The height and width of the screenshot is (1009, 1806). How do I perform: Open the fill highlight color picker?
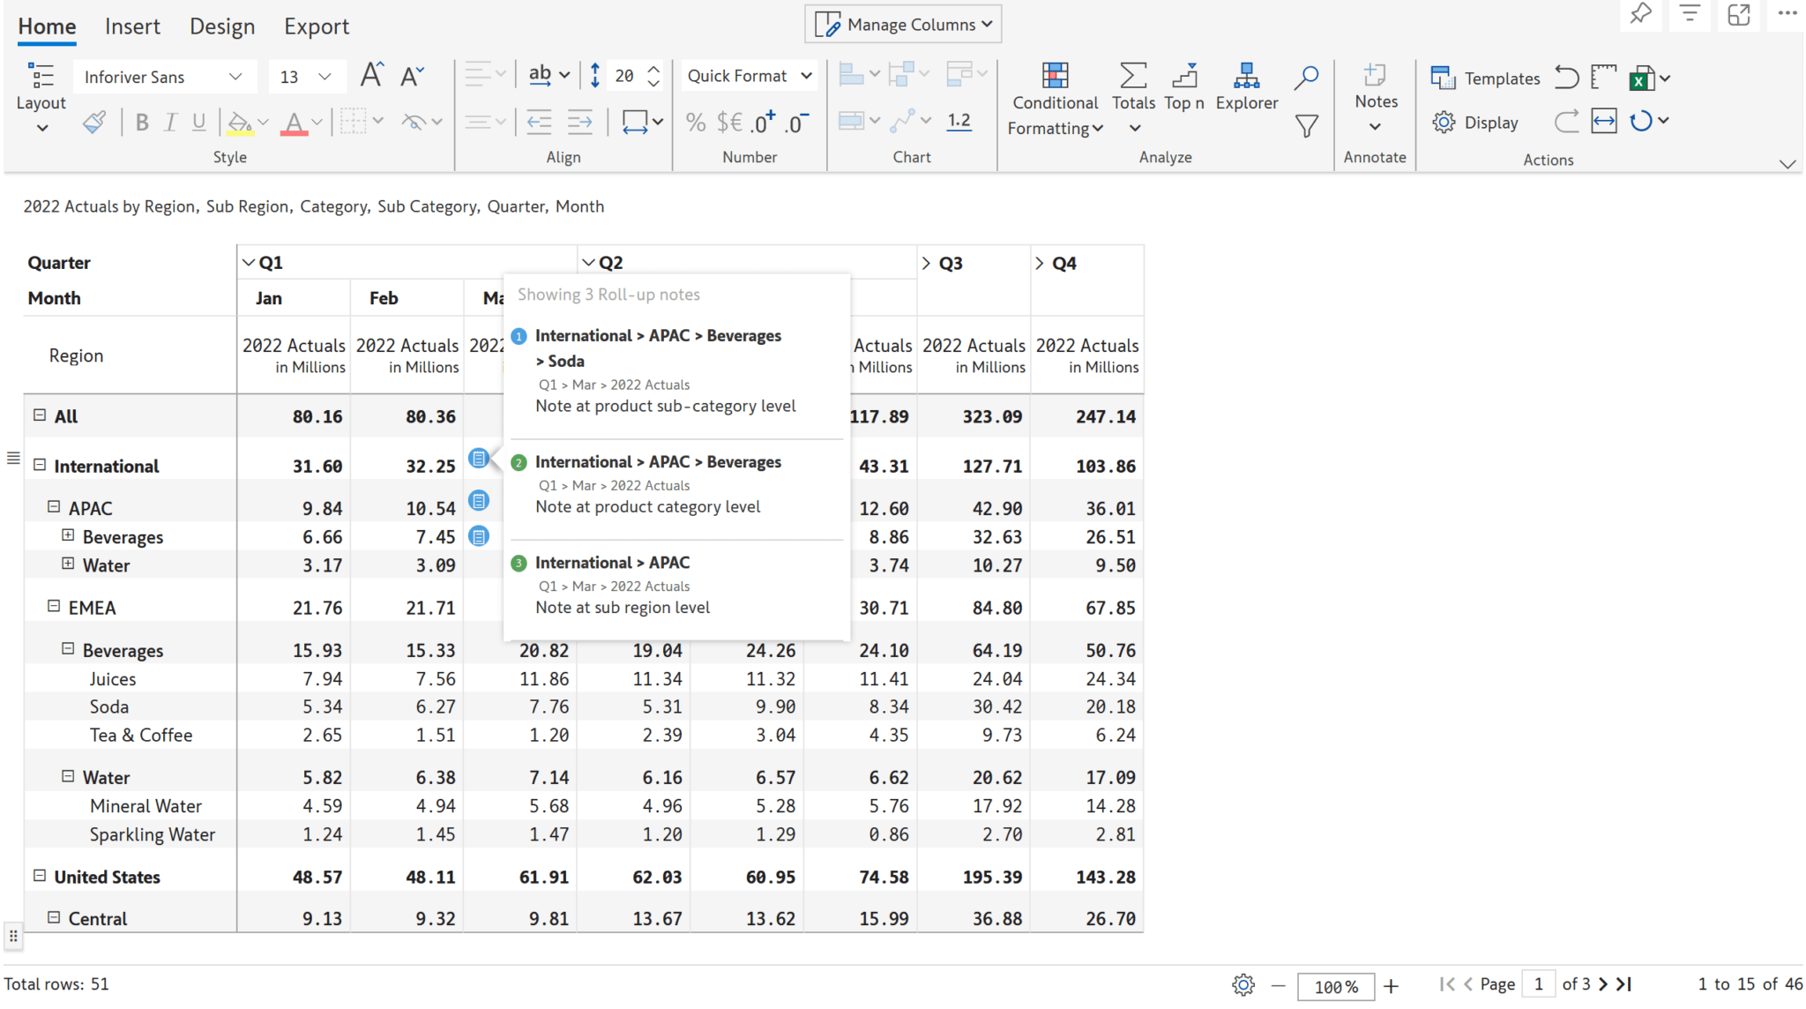[x=248, y=123]
